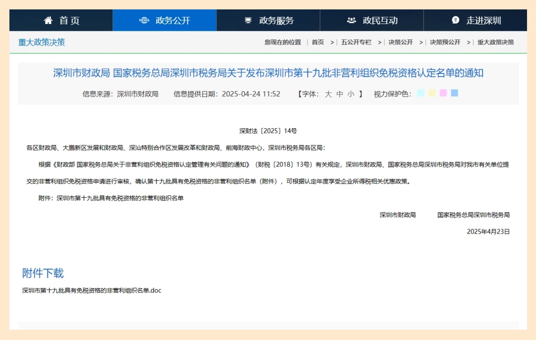Go to 决策预公开 breadcrumb link
This screenshot has height=340, width=536.
(x=445, y=42)
